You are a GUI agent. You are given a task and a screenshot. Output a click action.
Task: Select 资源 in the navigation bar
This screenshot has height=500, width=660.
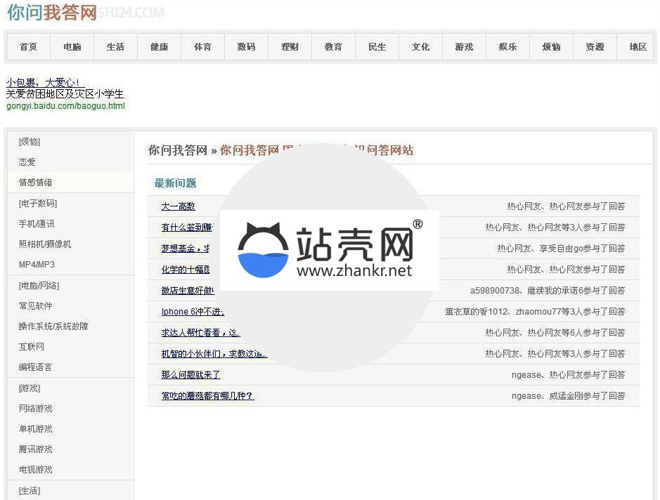click(x=595, y=46)
